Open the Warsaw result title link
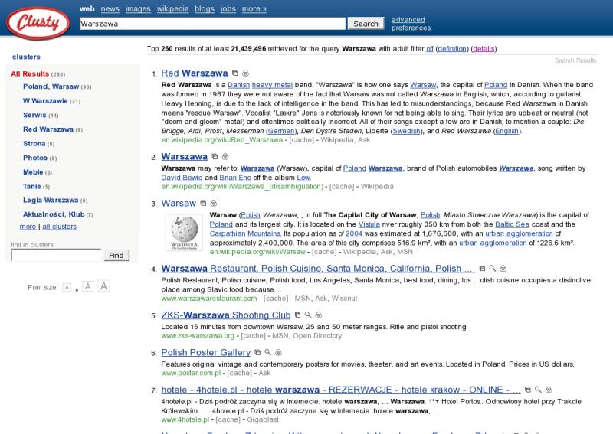The height and width of the screenshot is (434, 613). coord(179,204)
